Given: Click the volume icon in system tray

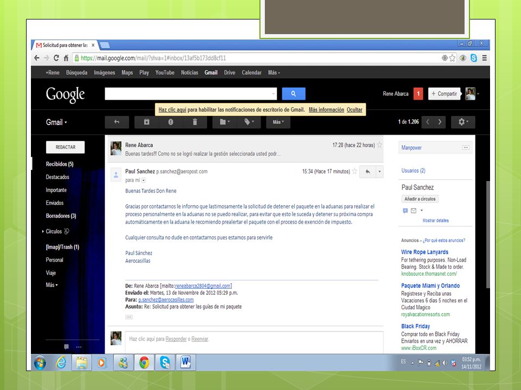Looking at the screenshot, I should coord(445,363).
